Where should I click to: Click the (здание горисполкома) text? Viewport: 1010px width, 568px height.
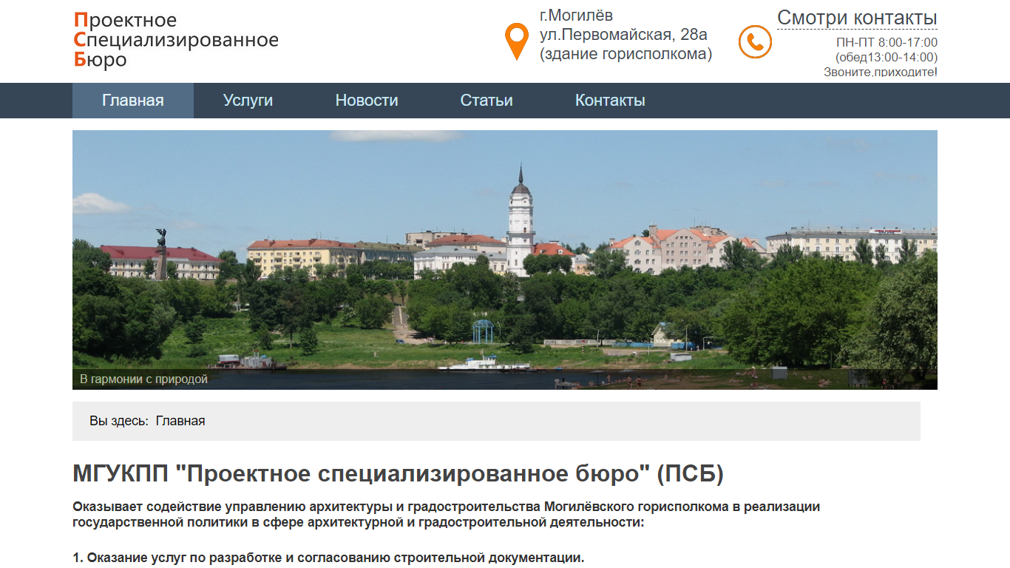tap(626, 54)
